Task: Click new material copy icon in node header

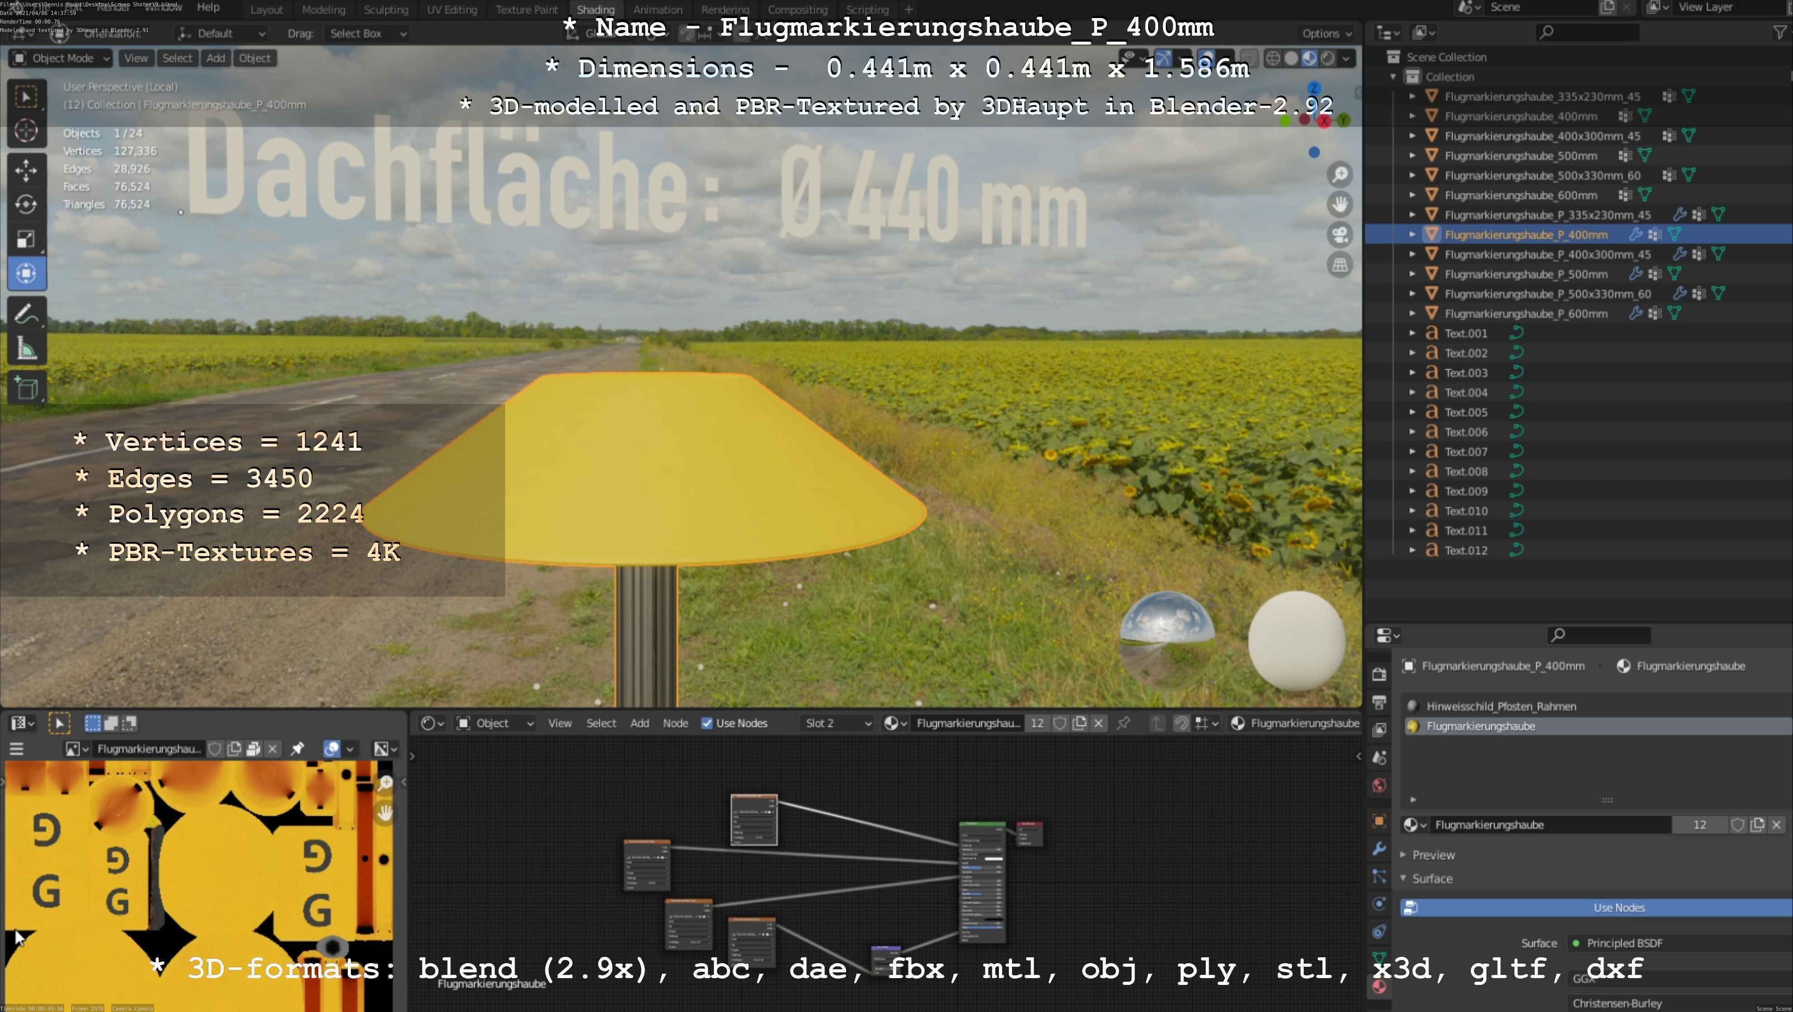Action: point(1079,723)
